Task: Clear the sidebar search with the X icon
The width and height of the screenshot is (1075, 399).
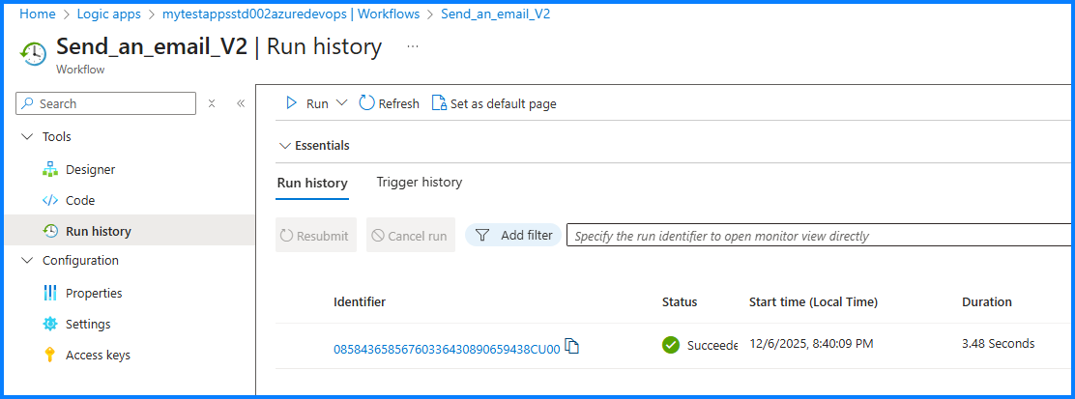Action: pyautogui.click(x=212, y=103)
